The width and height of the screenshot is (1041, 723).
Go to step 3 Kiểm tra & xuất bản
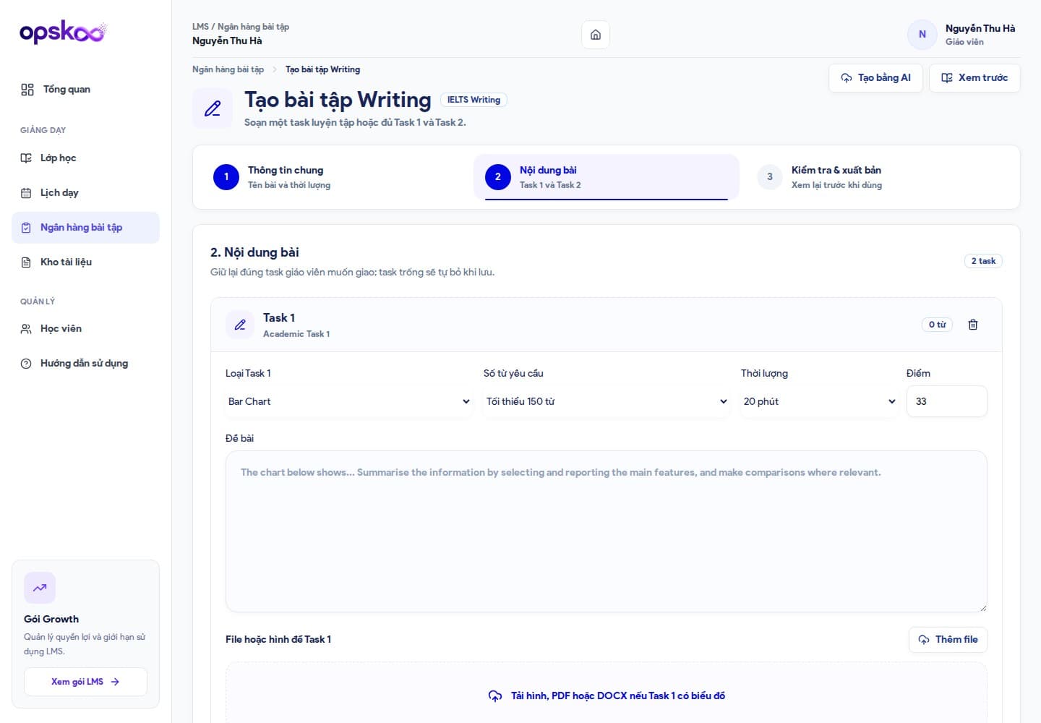tap(878, 177)
